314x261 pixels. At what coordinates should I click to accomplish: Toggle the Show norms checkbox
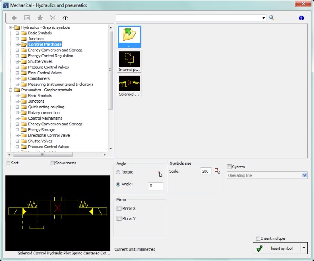(52, 163)
